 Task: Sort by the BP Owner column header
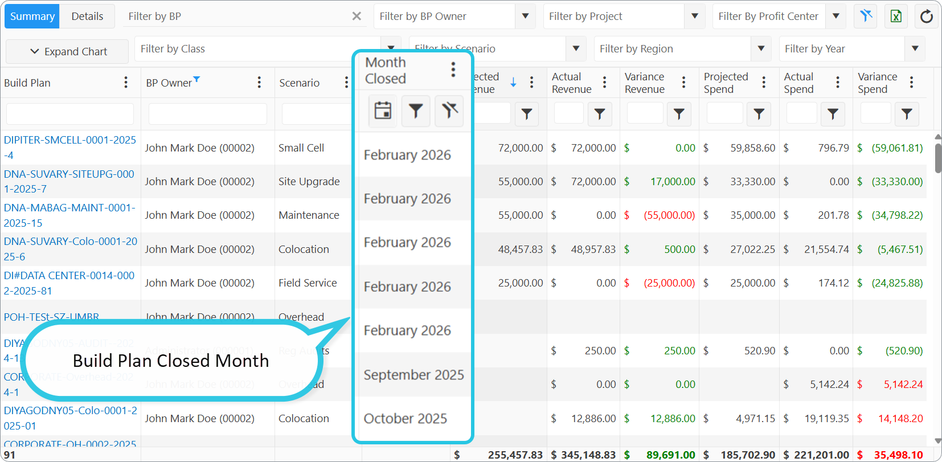[x=169, y=83]
